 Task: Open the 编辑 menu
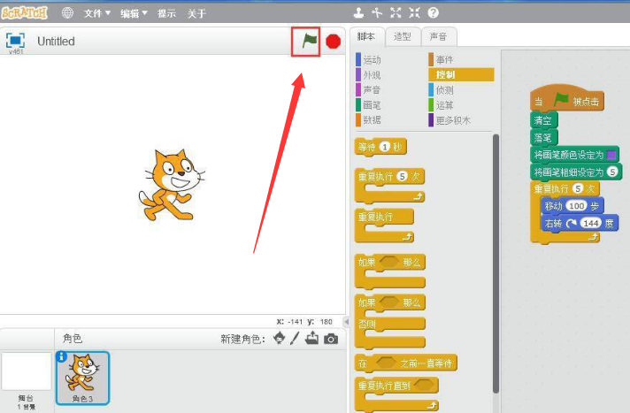tap(134, 13)
